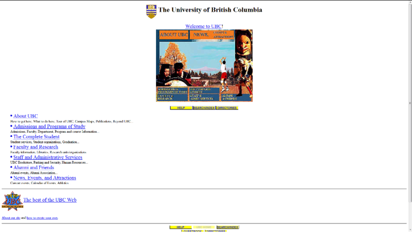Image resolution: width=412 pixels, height=232 pixels.
Task: Click HELP button below the campus image
Action: click(x=181, y=108)
